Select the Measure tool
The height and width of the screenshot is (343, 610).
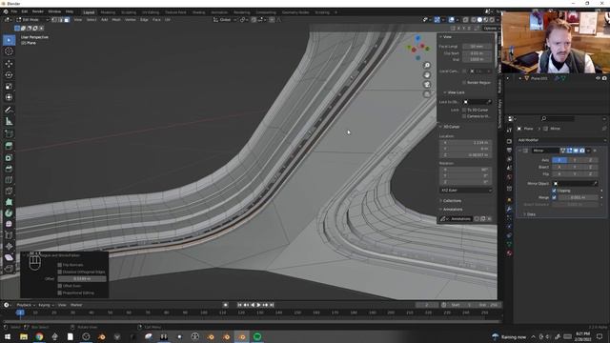click(x=9, y=121)
